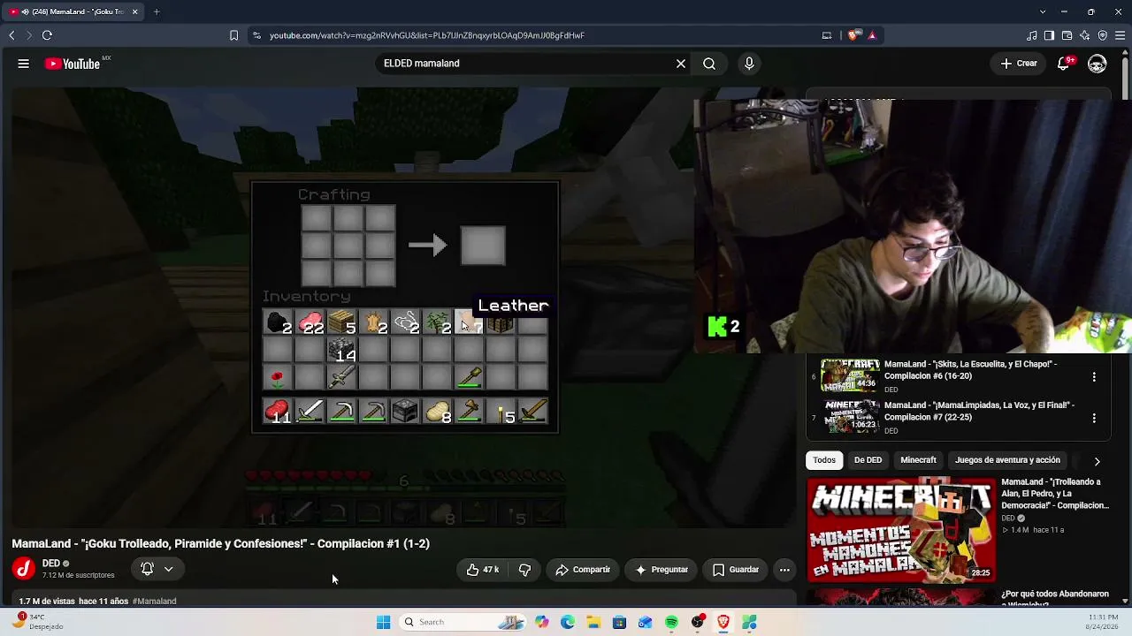Screen dimensions: 1132x636
Task: Open the DED channel avatar
Action: (x=24, y=569)
